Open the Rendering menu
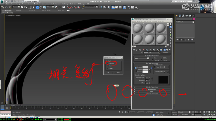216x121 pixels. click(65, 4)
